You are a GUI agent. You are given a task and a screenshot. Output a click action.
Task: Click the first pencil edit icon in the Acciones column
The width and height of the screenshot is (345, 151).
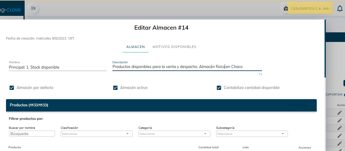tap(340, 113)
